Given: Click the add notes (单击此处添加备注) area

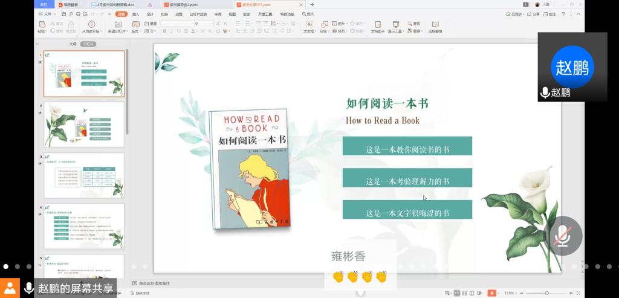Looking at the screenshot, I should (152, 283).
